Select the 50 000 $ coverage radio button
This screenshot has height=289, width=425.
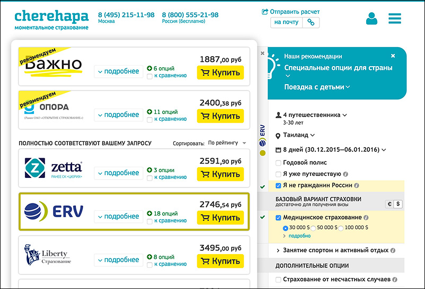click(313, 228)
